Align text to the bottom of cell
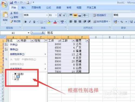 point(80,15)
